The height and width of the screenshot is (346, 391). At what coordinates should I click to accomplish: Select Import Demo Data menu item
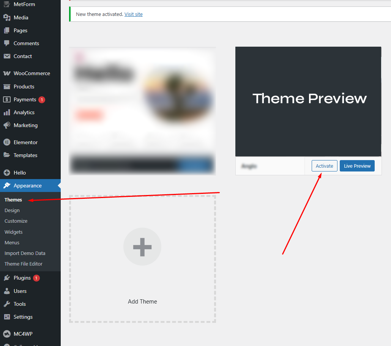[x=25, y=253]
